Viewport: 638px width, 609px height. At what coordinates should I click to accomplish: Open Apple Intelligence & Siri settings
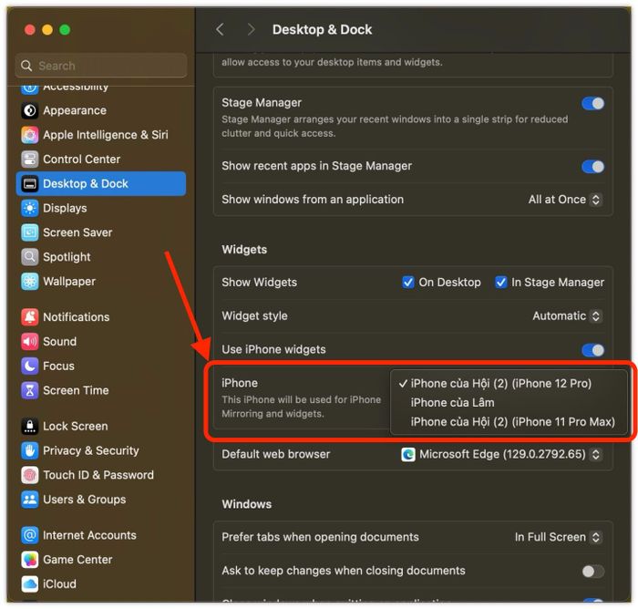coord(105,135)
